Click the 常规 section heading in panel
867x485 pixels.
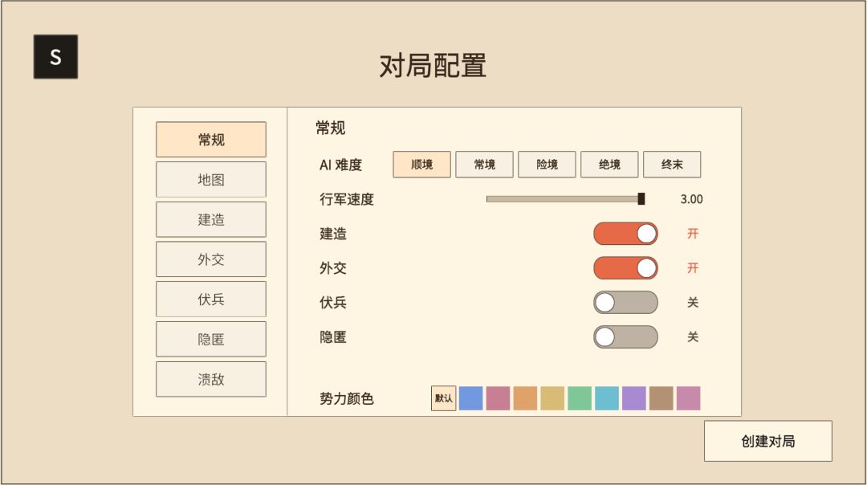coord(330,128)
